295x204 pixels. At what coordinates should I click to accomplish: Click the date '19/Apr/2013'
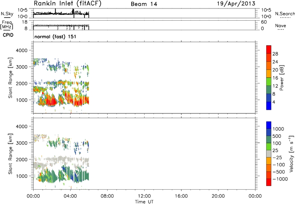point(236,4)
